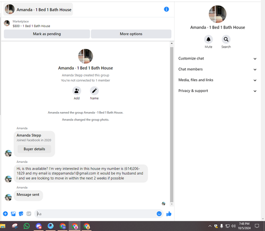
Task: Open File Explorer from the taskbar
Action: (3, 226)
